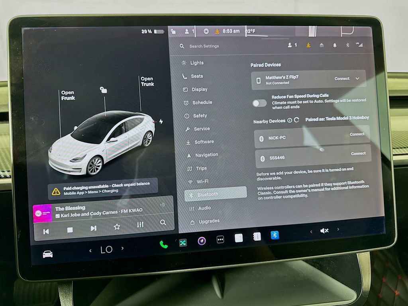Viewport: 408px width, 306px height.
Task: Skip to previous track
Action: [46, 231]
